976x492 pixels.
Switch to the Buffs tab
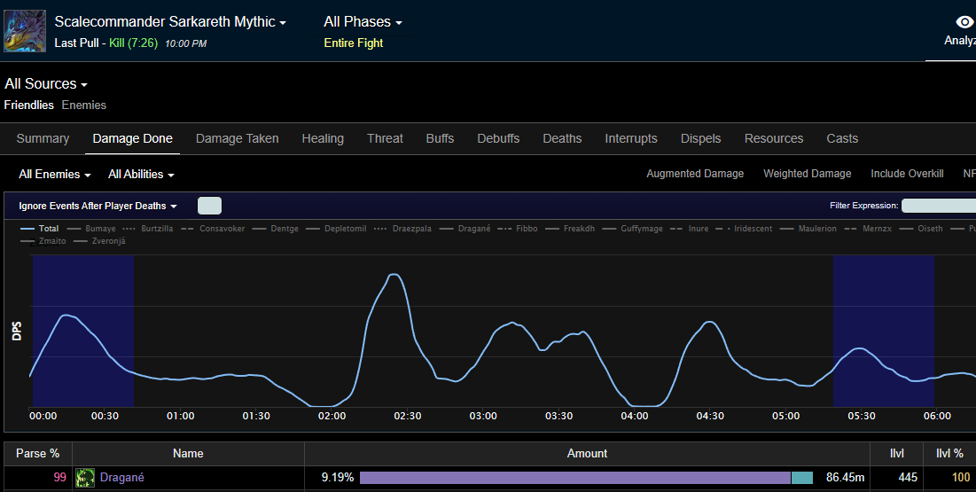tap(440, 138)
